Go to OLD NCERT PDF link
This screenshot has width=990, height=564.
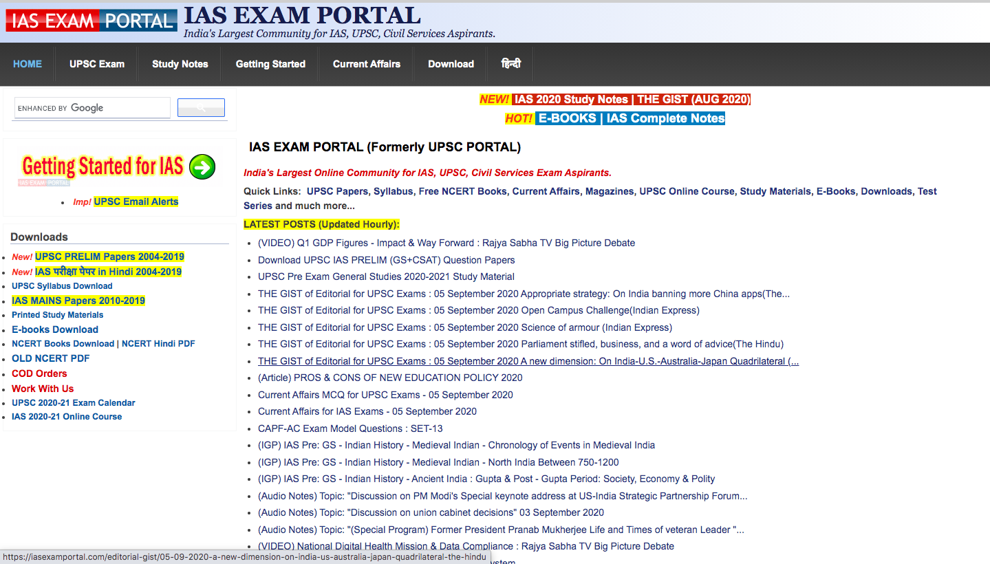51,358
